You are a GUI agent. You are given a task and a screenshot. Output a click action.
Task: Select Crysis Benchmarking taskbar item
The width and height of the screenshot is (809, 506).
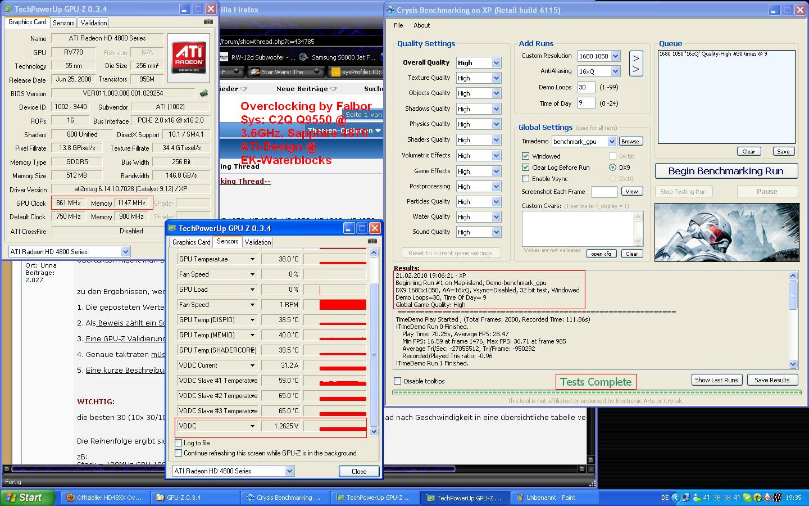pos(284,498)
